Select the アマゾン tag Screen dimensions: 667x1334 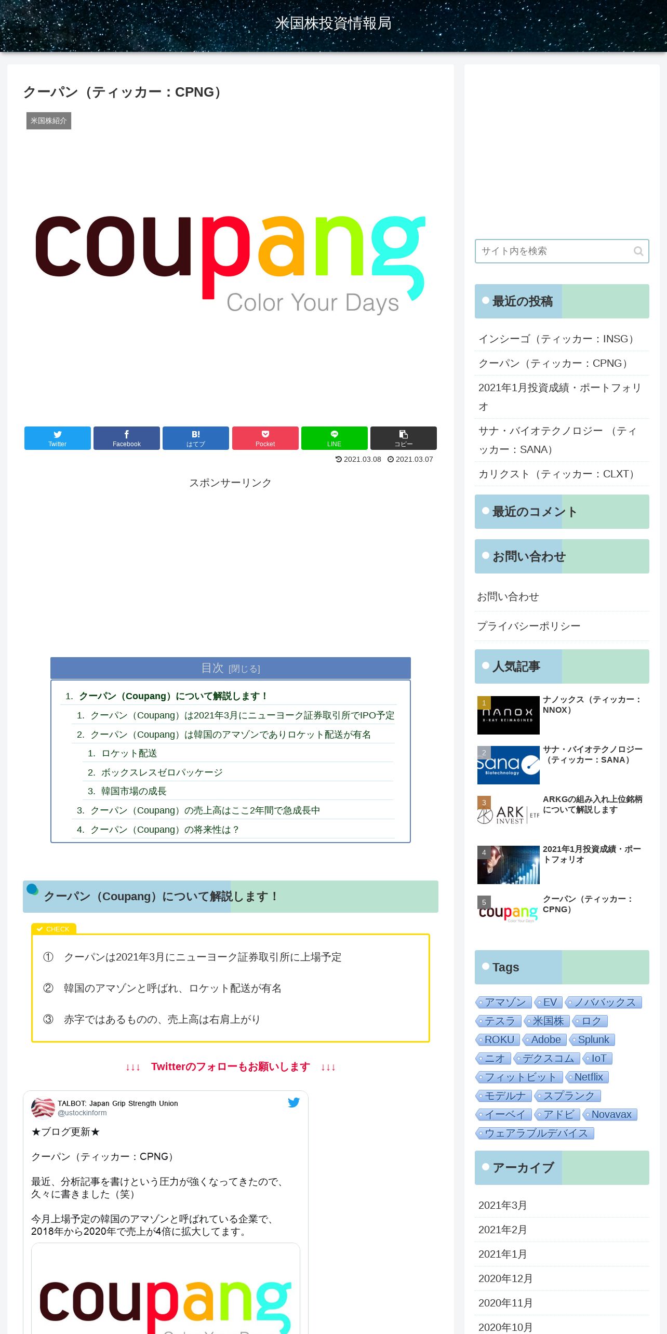coord(504,1003)
